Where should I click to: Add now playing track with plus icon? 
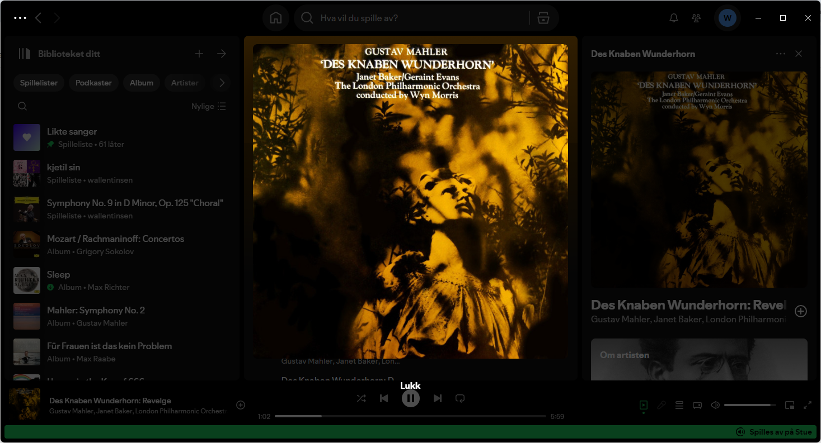point(241,405)
